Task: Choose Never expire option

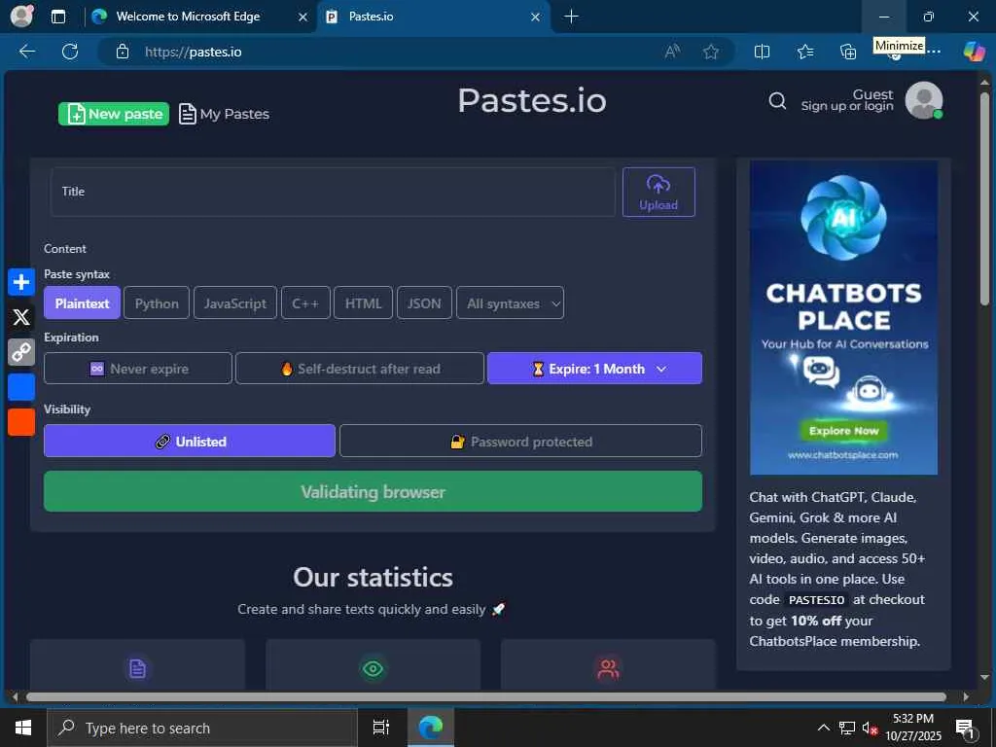Action: click(138, 369)
